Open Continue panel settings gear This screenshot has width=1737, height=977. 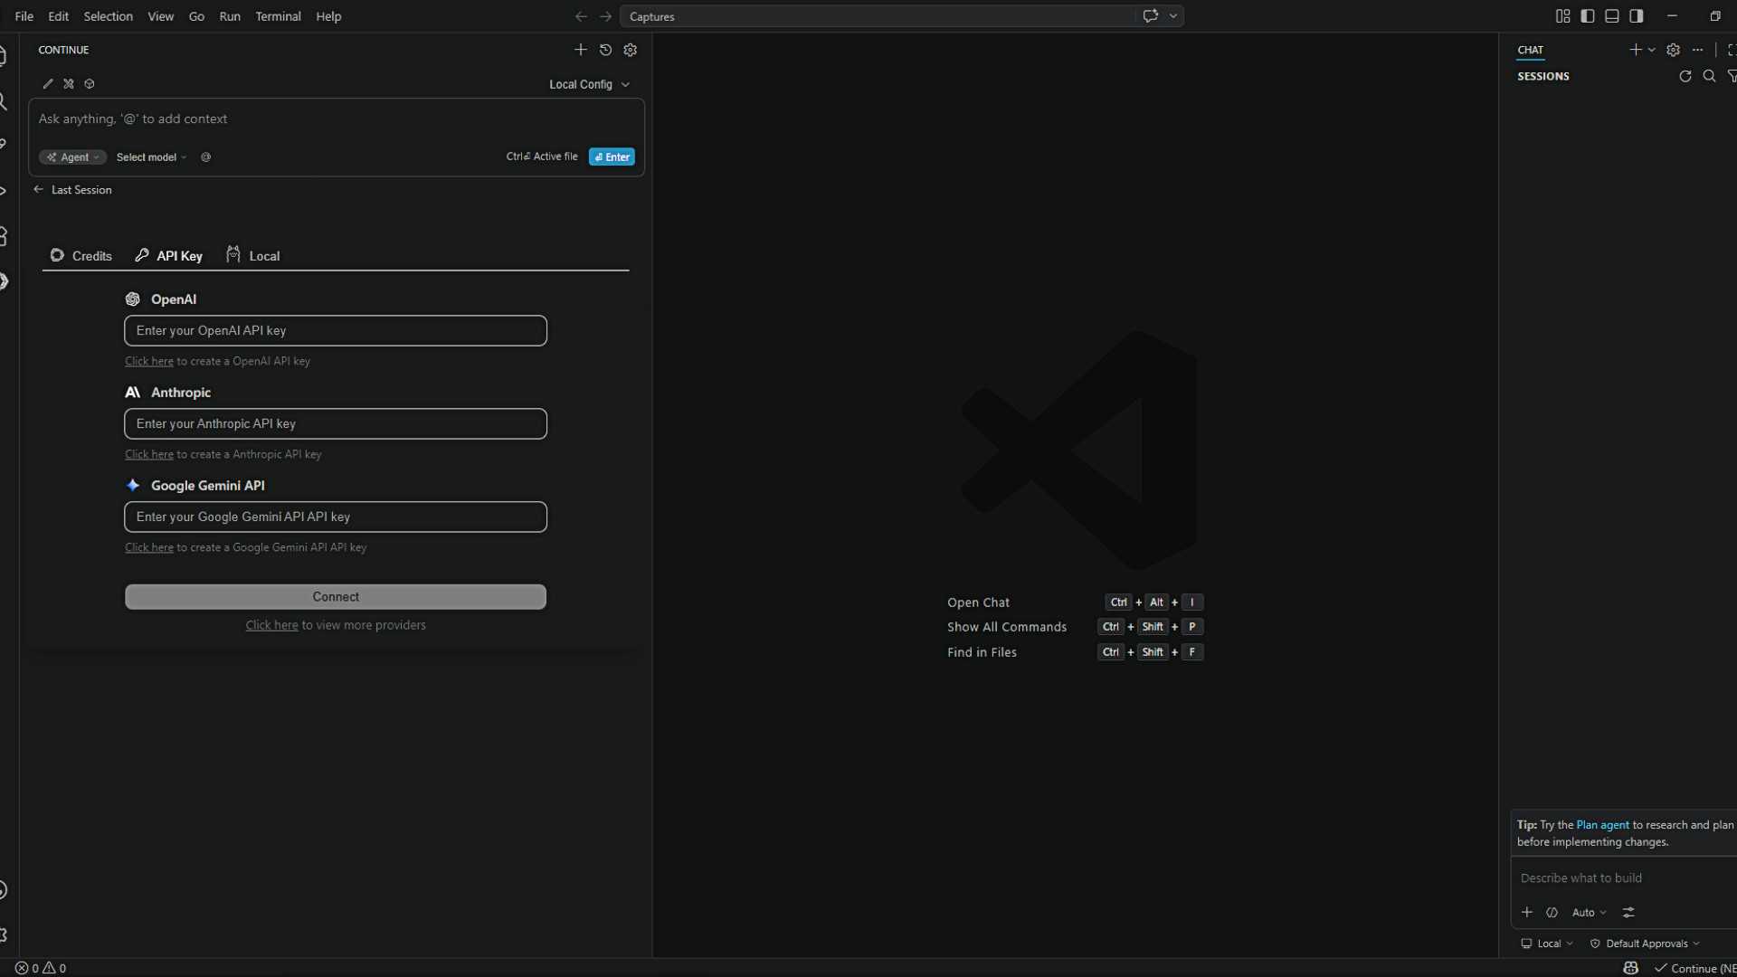point(631,50)
